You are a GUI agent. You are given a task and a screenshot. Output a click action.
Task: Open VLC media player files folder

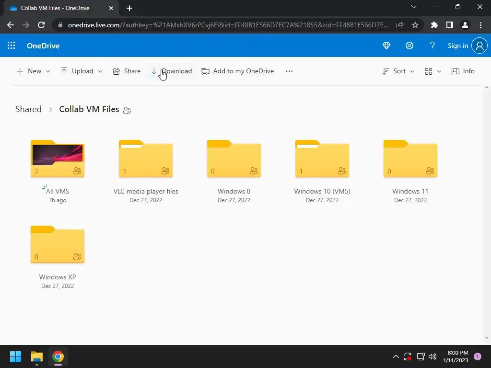pos(146,159)
